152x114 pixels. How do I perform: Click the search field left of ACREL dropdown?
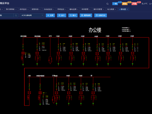(7, 15)
